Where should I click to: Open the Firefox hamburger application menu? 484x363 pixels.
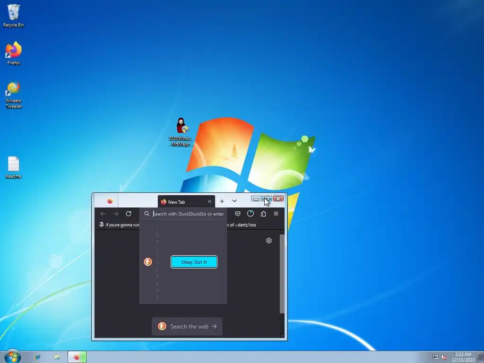(276, 214)
